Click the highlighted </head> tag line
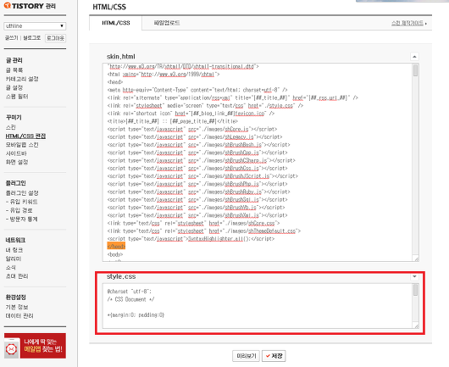This screenshot has width=449, height=367. pyautogui.click(x=116, y=247)
